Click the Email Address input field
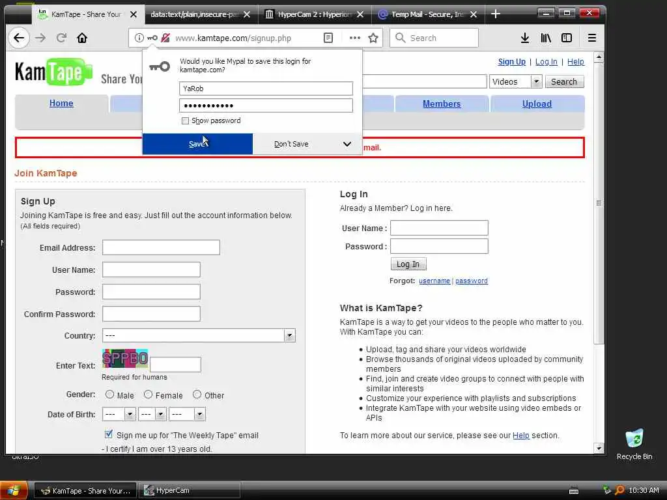Viewport: 667px width, 500px height. tap(162, 247)
